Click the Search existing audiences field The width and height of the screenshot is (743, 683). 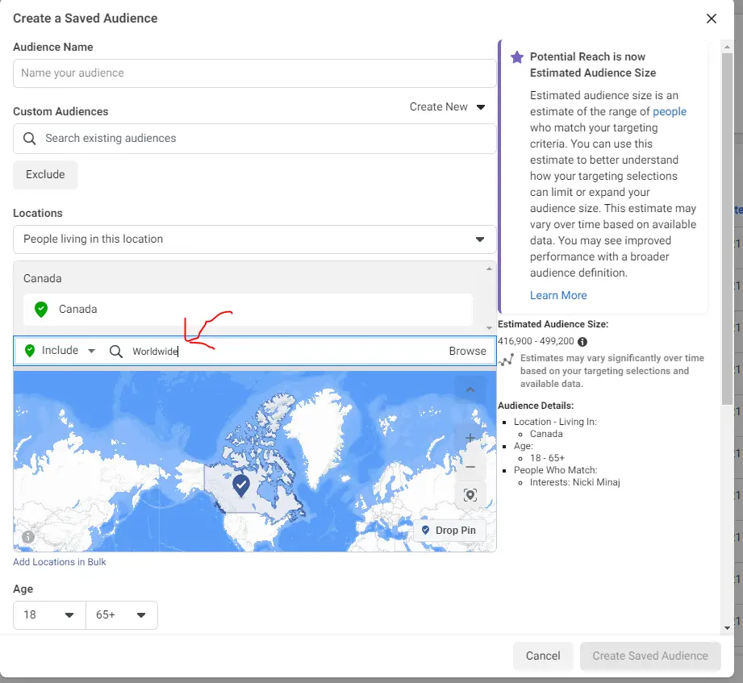coord(254,139)
